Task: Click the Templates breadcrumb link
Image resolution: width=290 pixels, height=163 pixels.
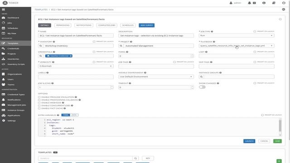Action: click(x=41, y=10)
